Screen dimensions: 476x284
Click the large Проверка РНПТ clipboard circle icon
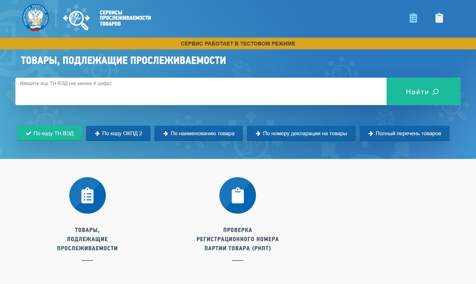[238, 195]
